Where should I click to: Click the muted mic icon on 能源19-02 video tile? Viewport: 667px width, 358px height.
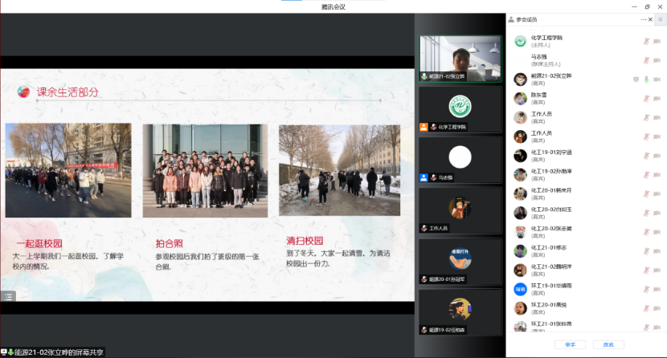click(424, 330)
